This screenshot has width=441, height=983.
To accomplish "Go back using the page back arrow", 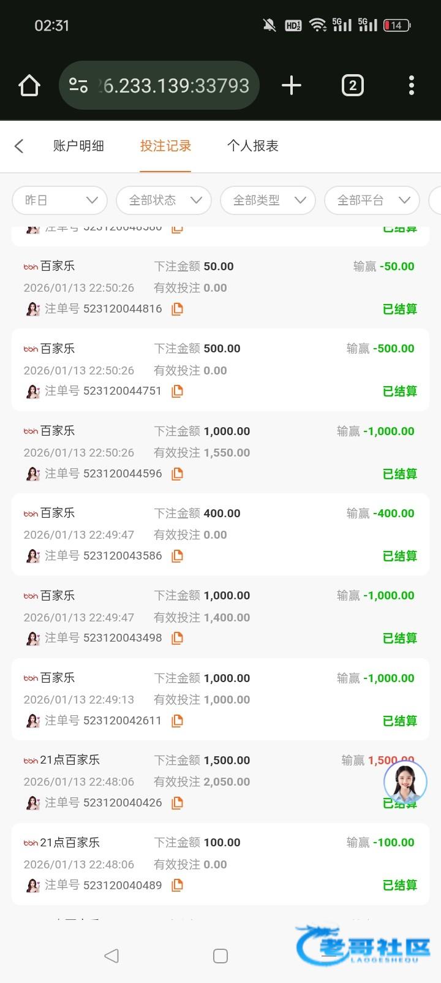I will (x=19, y=146).
